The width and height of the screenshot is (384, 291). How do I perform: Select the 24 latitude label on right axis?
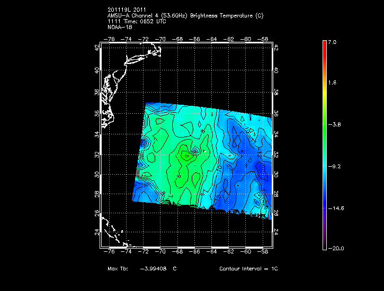(277, 232)
